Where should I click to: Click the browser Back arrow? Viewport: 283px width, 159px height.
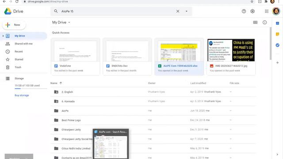4,1
